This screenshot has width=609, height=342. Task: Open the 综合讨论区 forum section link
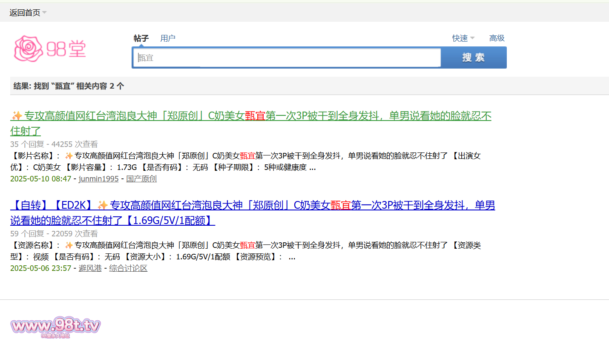(x=128, y=268)
